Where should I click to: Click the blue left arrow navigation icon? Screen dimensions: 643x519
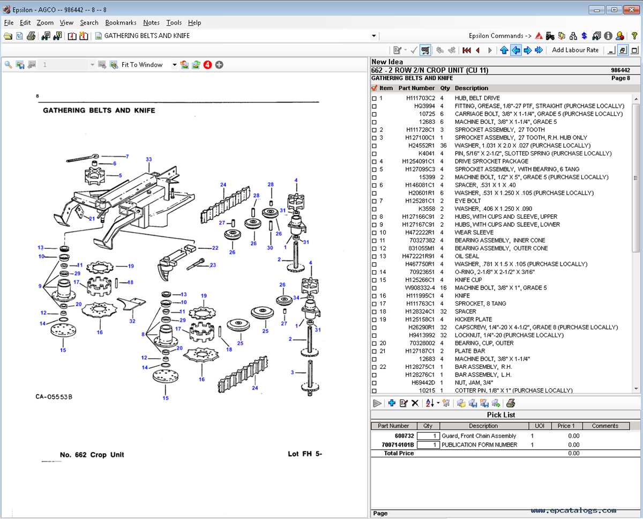[x=516, y=50]
